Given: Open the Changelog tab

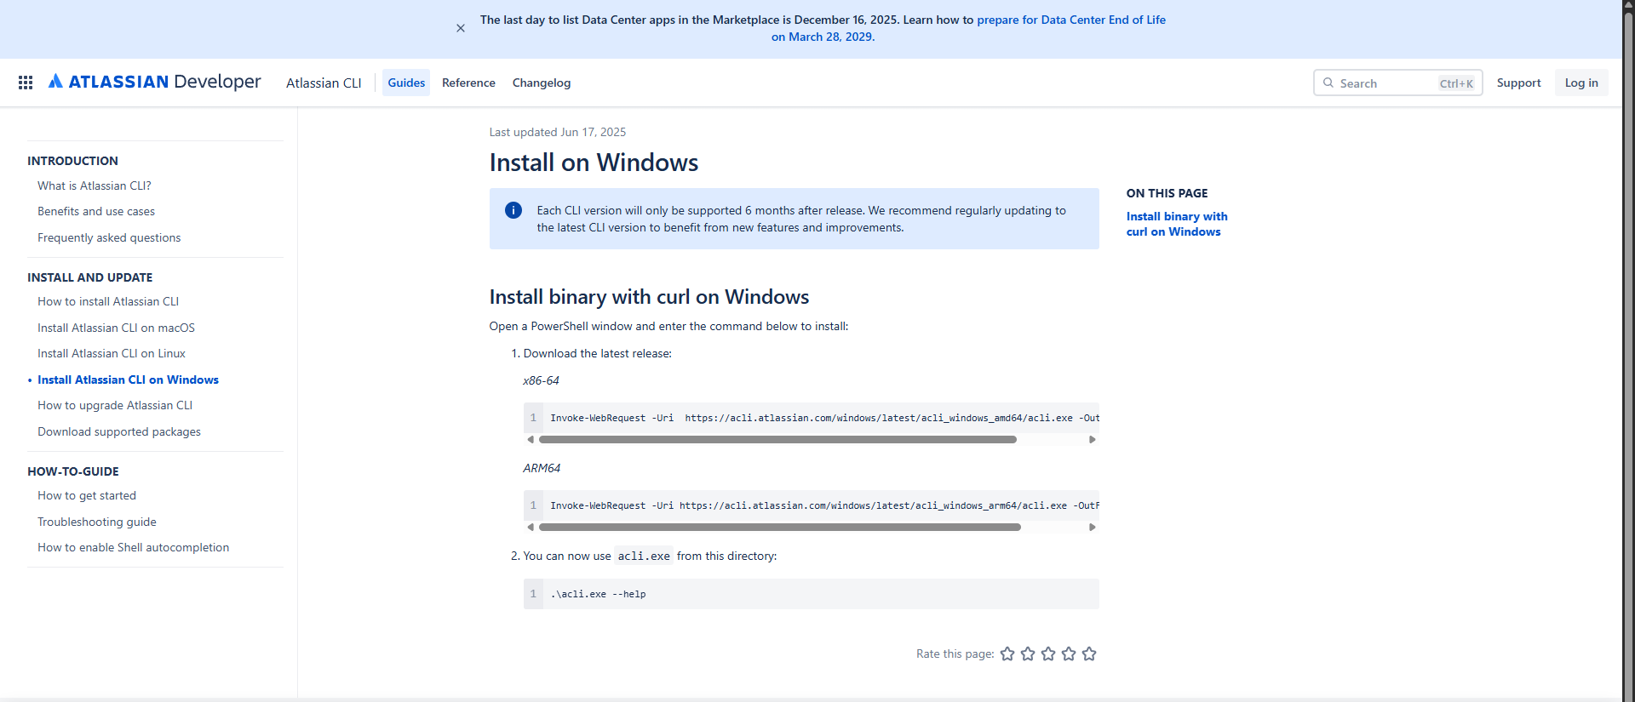Looking at the screenshot, I should 542,83.
